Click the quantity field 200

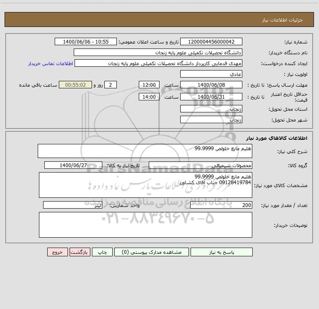(x=221, y=205)
